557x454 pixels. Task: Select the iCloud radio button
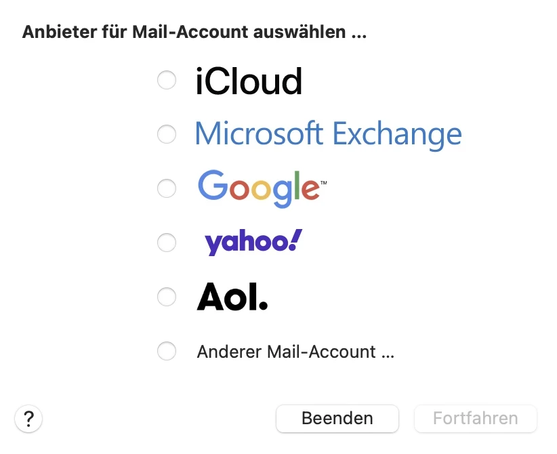(167, 80)
